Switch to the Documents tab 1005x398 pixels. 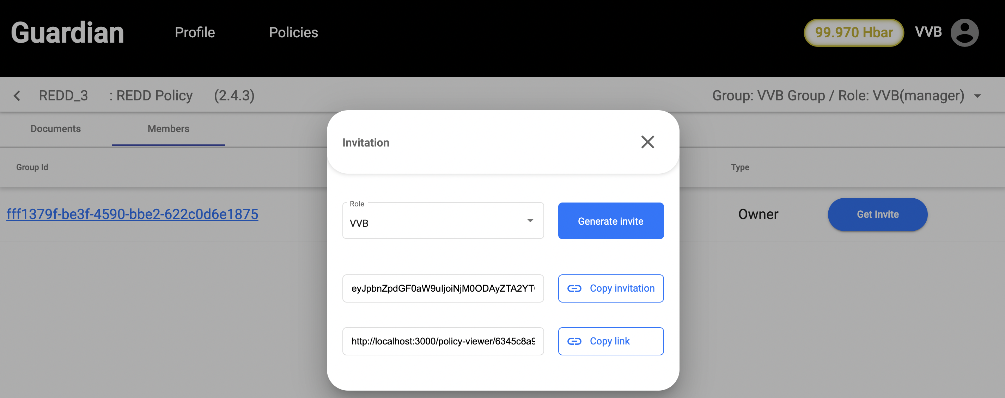click(55, 129)
